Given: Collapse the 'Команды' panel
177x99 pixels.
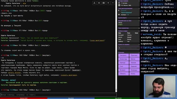Looking at the screenshot, I should [x=139, y=52].
